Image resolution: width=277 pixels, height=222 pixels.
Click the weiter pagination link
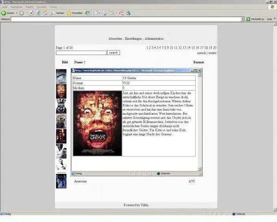click(212, 53)
